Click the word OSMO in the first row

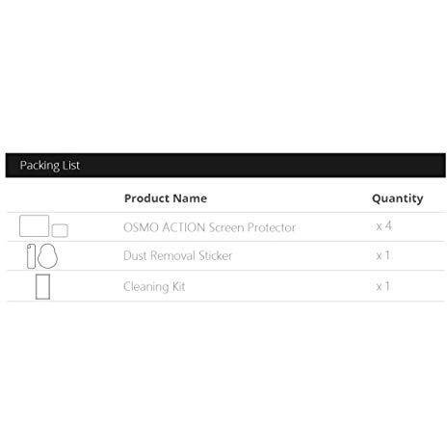point(142,227)
